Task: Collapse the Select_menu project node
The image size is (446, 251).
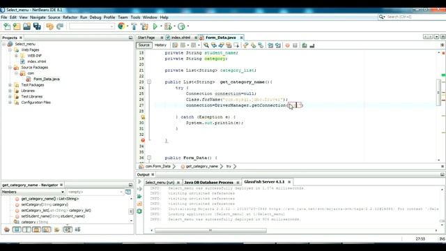Action: pos(4,44)
